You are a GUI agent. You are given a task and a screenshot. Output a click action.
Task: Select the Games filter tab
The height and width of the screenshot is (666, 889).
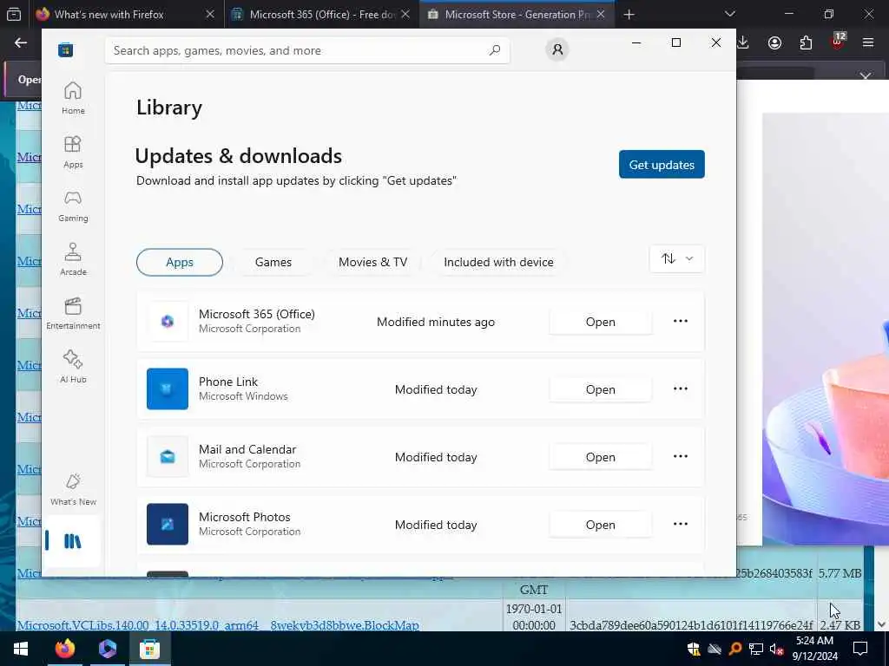tap(273, 262)
